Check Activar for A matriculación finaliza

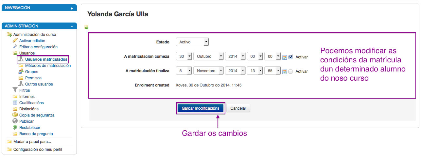(x=290, y=71)
